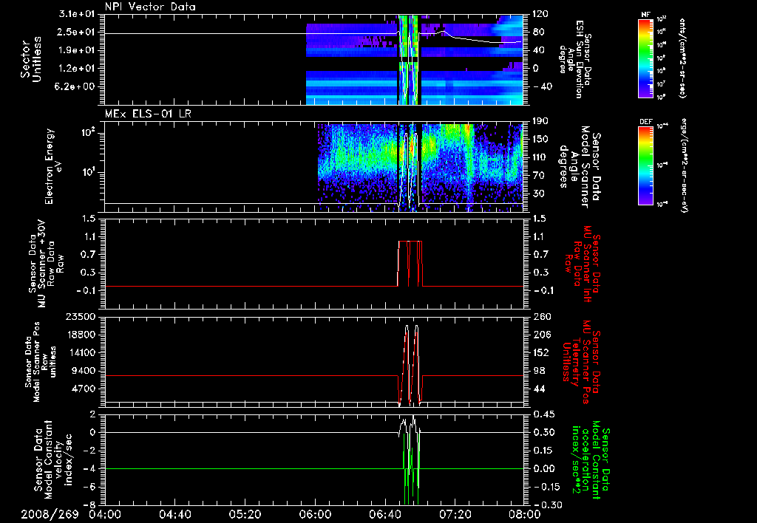The height and width of the screenshot is (523, 757).
Task: Click the -8 velocity axis tick value
Action: 89,505
